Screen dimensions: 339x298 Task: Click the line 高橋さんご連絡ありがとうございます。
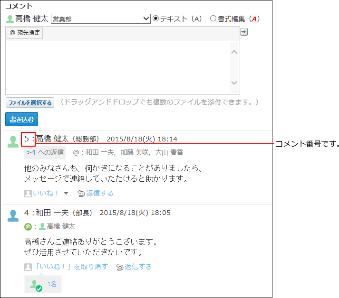(91, 242)
